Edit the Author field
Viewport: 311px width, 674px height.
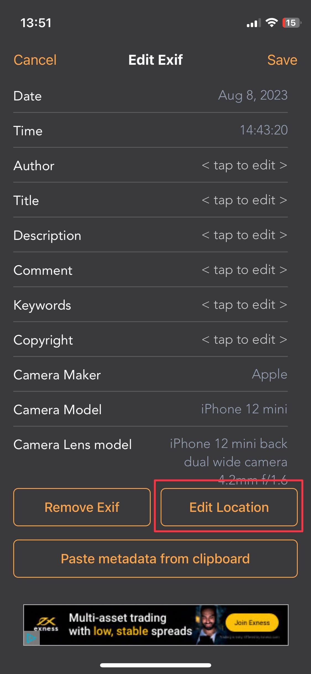(x=244, y=165)
